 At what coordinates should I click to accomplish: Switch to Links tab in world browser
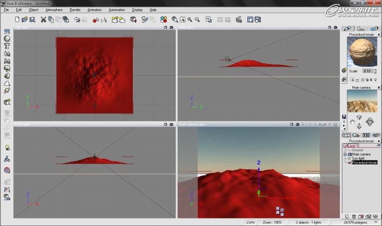[376, 135]
